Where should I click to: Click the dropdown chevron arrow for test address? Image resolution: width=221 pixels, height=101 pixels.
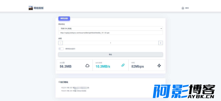[x=161, y=28]
